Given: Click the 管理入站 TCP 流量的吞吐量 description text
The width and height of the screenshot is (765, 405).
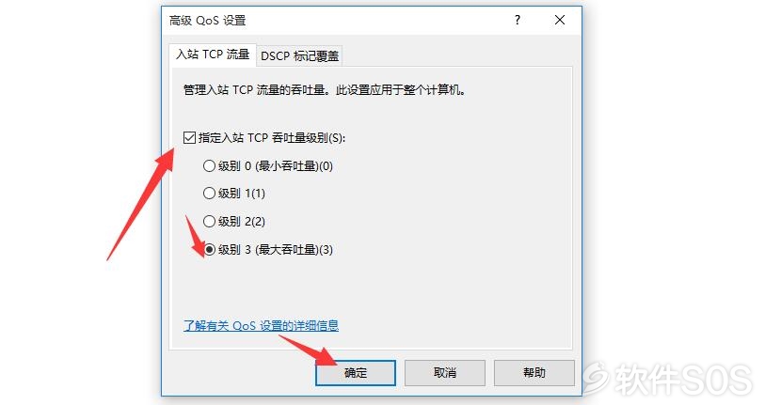Looking at the screenshot, I should point(325,90).
